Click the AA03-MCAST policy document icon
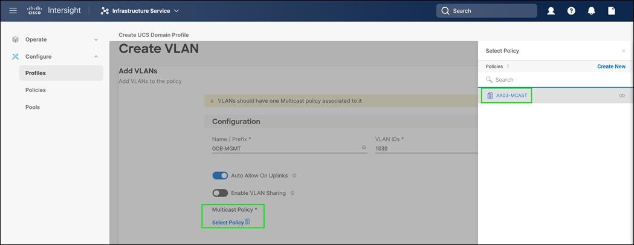Viewport: 634px width, 245px height. 490,96
